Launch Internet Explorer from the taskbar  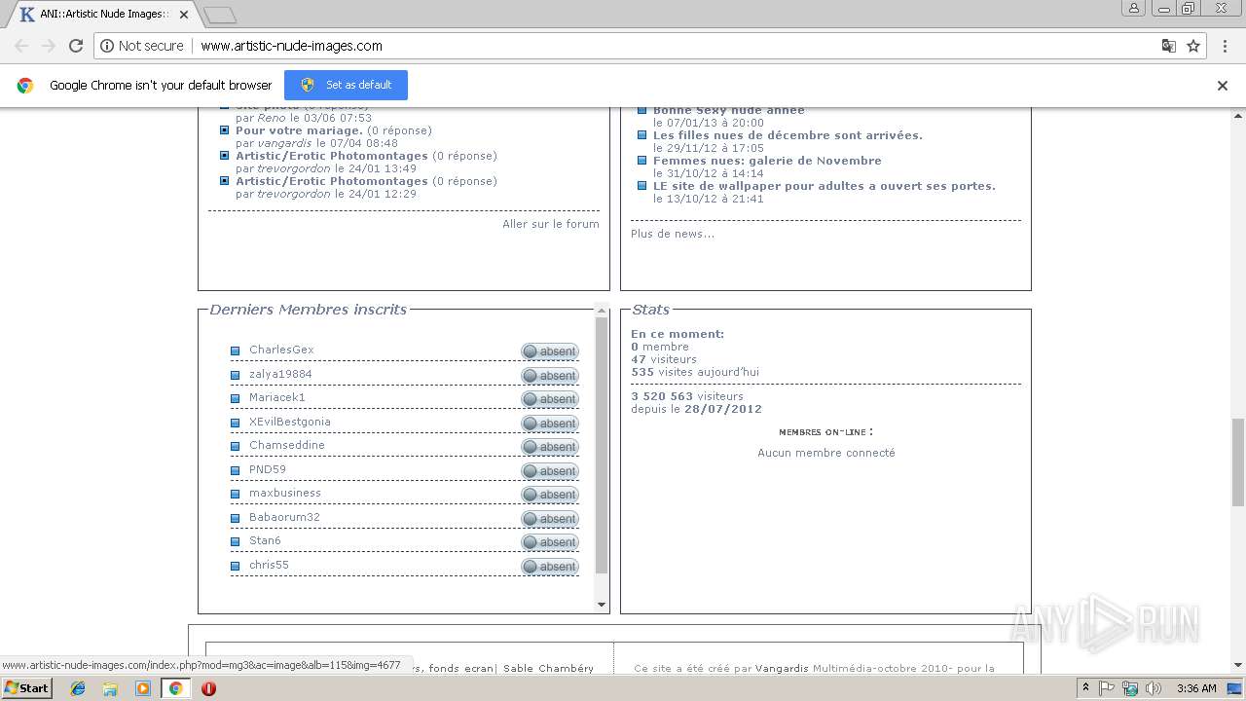click(x=78, y=688)
